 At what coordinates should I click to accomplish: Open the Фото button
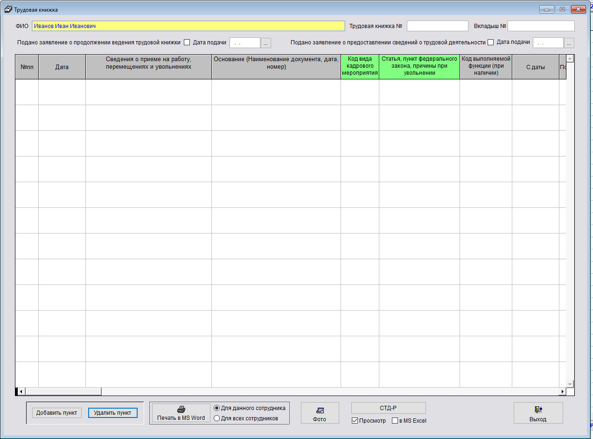[x=320, y=413]
